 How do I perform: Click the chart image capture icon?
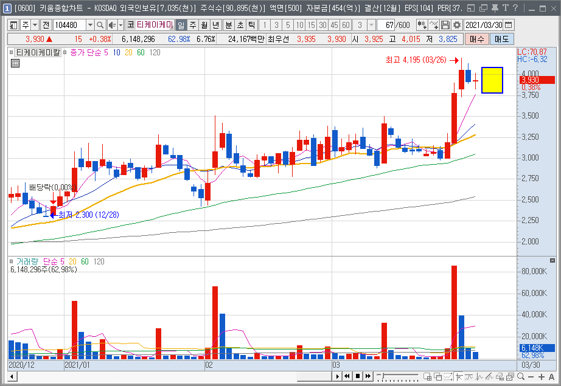pos(510,376)
